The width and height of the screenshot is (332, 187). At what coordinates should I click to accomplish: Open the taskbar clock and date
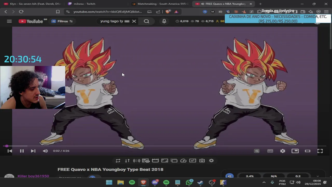pyautogui.click(x=313, y=182)
